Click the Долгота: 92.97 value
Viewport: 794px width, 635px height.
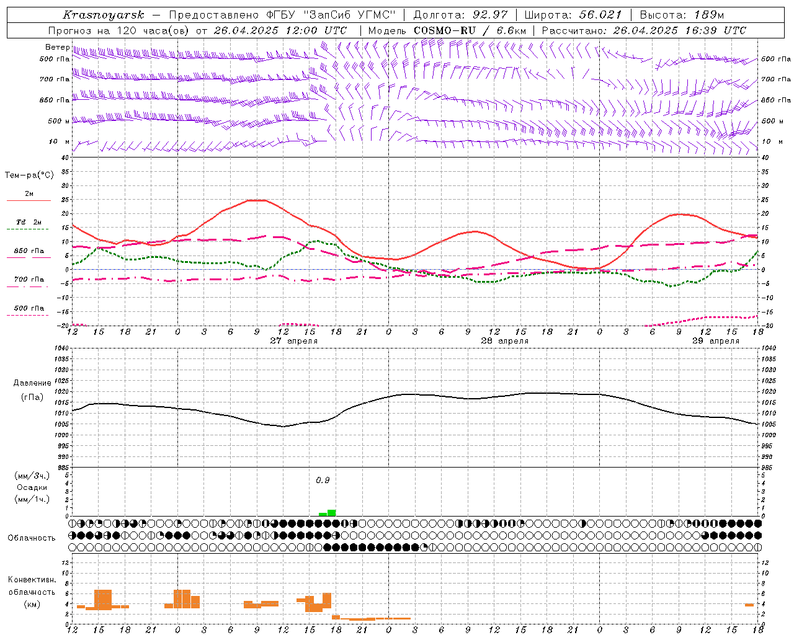(460, 15)
